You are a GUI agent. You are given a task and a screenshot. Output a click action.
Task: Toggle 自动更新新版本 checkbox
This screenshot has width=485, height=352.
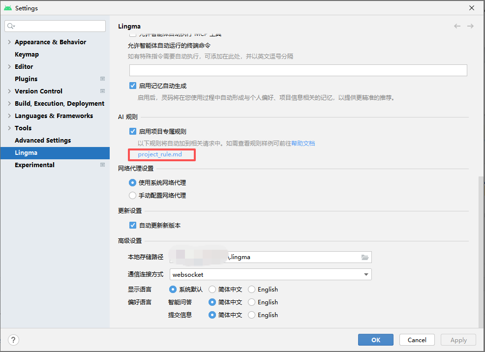pos(133,225)
